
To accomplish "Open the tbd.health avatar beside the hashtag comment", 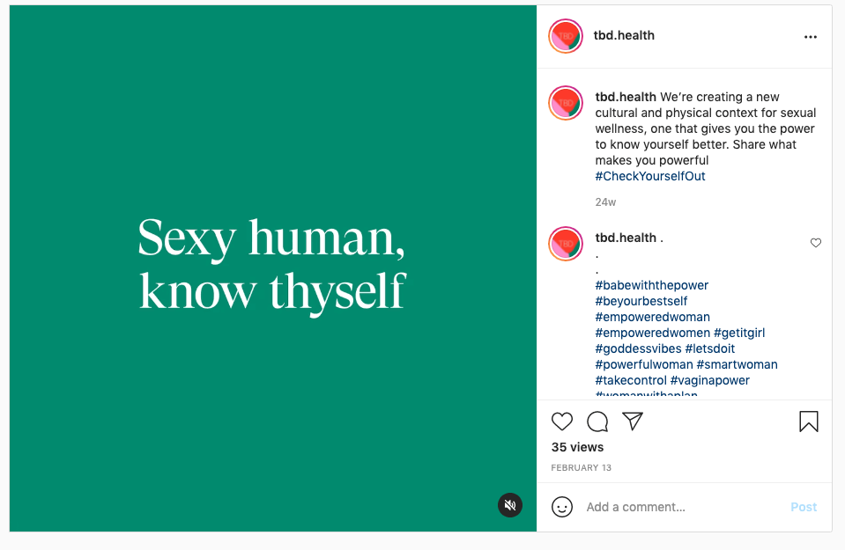I will tap(566, 244).
